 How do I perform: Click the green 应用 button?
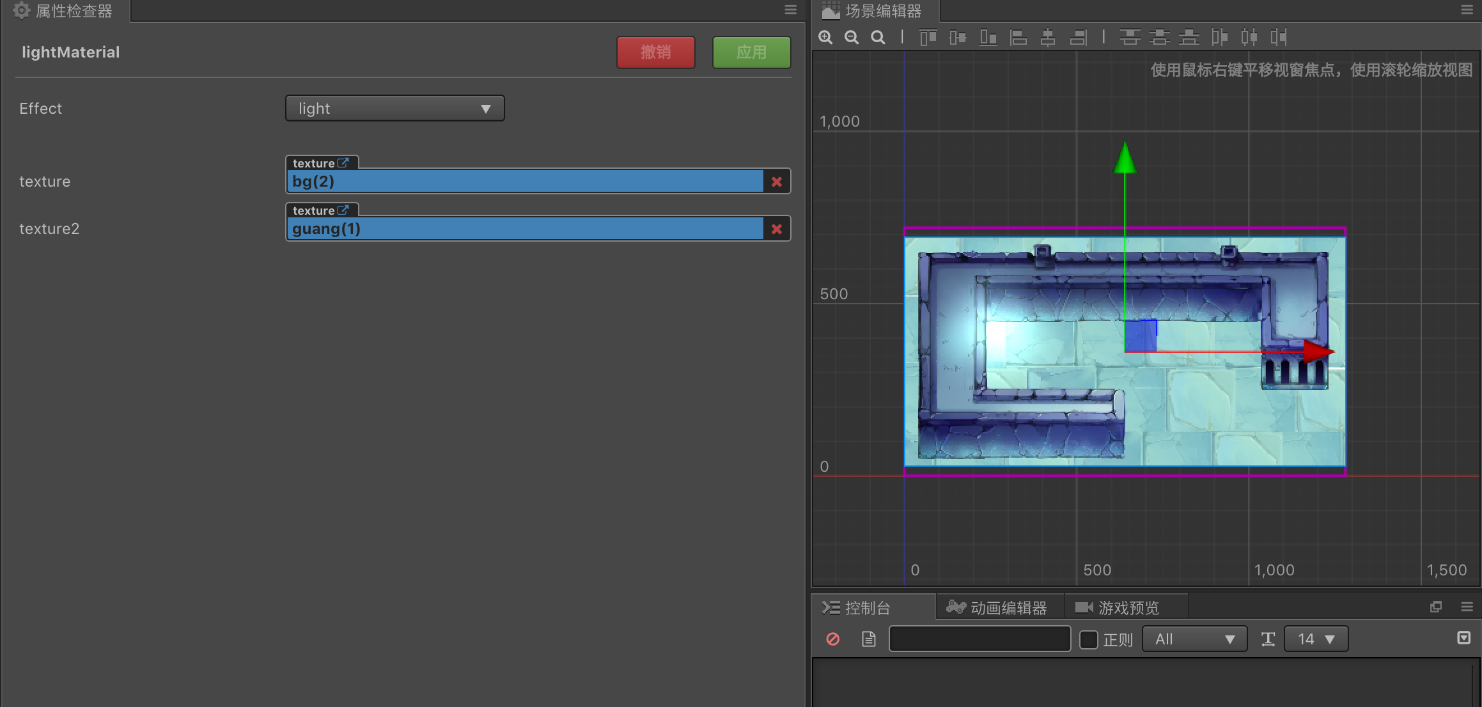pyautogui.click(x=751, y=52)
